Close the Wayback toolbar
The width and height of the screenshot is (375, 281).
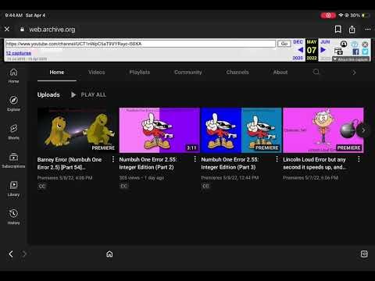point(365,44)
